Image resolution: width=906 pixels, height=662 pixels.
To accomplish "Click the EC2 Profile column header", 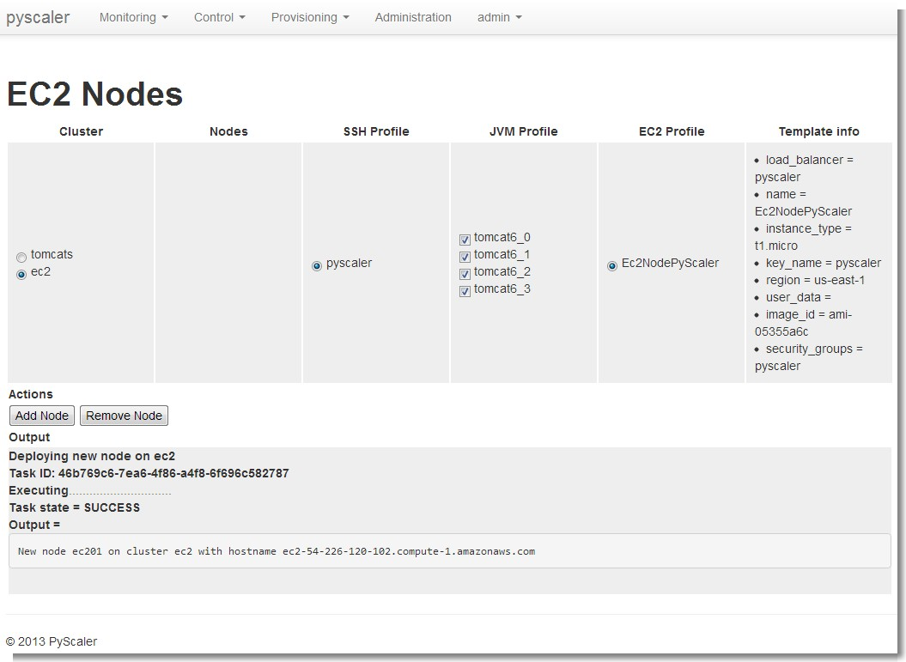I will click(x=672, y=131).
